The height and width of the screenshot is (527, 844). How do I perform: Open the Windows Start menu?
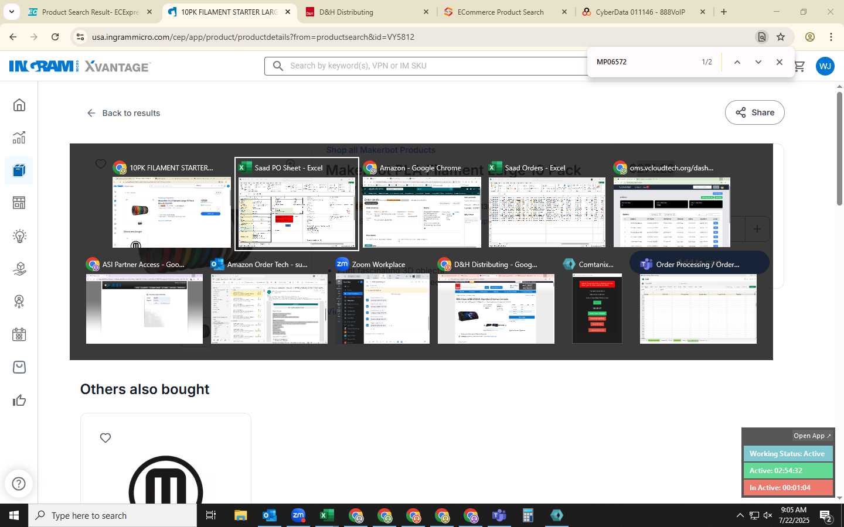[14, 515]
